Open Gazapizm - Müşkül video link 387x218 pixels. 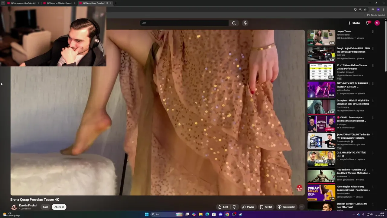click(x=353, y=102)
